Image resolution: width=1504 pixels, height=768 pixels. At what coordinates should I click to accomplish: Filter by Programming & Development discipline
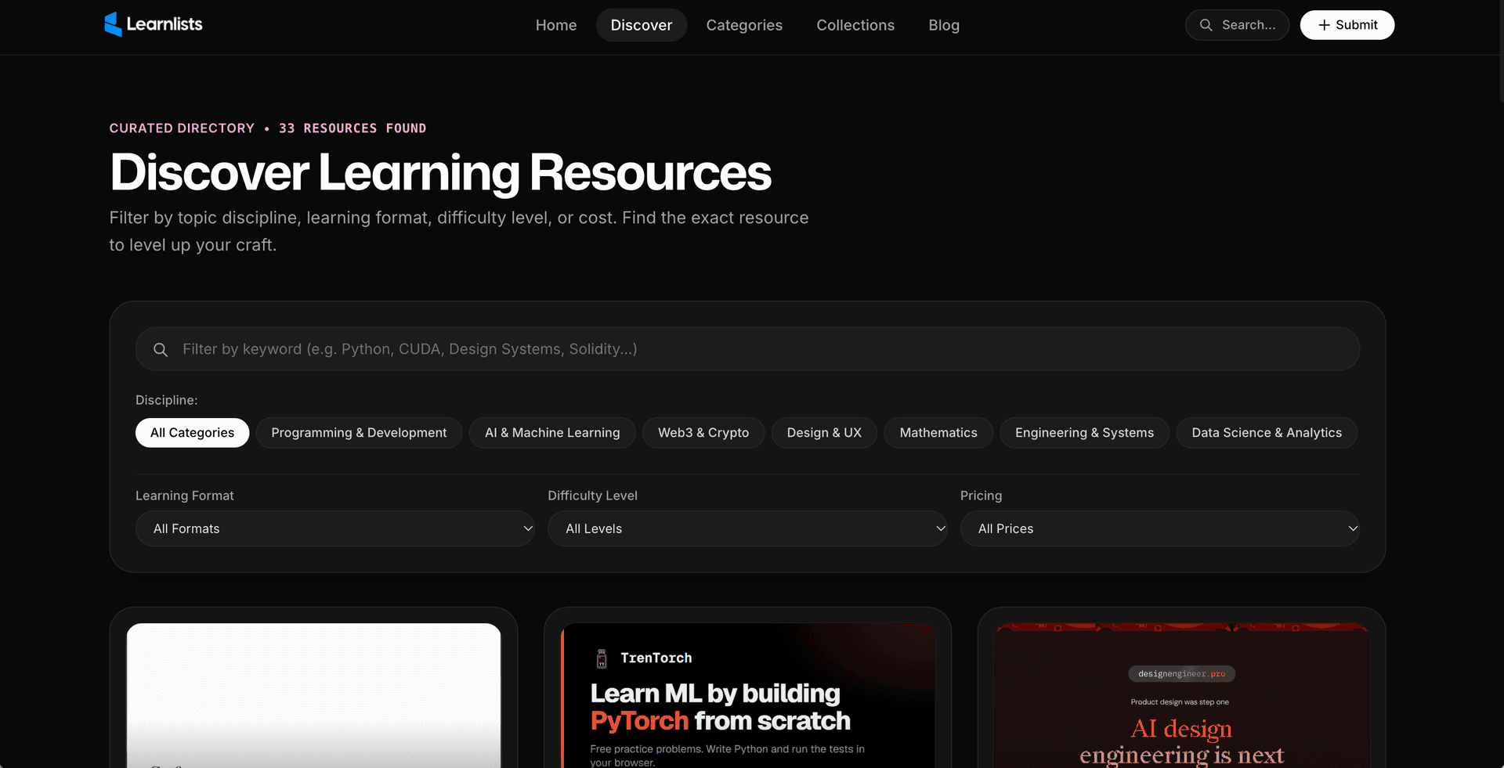point(359,432)
